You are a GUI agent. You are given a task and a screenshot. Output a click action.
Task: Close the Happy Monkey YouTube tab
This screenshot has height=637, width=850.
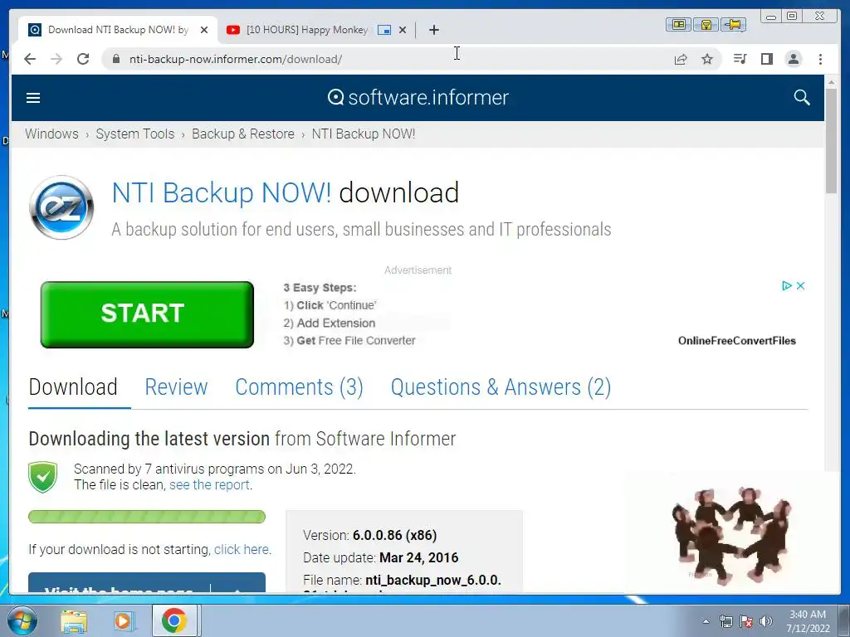[x=403, y=30]
